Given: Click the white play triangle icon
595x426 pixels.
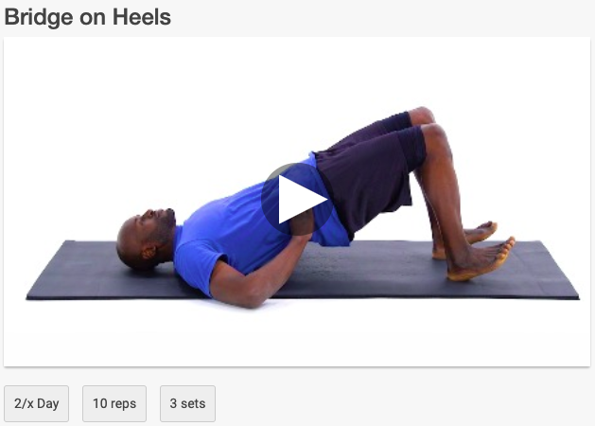Looking at the screenshot, I should tap(303, 200).
